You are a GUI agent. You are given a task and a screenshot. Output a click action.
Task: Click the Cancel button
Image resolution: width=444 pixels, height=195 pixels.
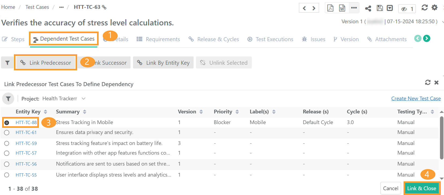click(391, 188)
